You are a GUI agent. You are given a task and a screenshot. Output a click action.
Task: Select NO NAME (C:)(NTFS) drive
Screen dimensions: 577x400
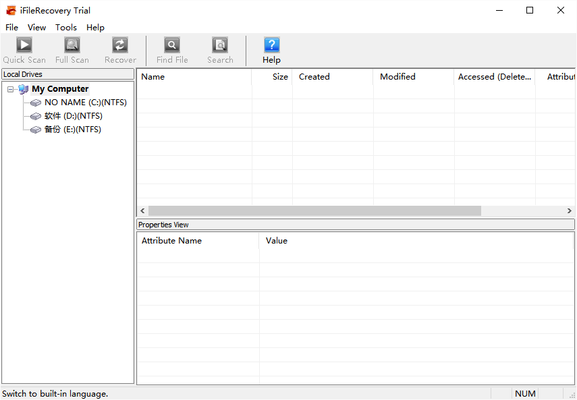pyautogui.click(x=86, y=103)
